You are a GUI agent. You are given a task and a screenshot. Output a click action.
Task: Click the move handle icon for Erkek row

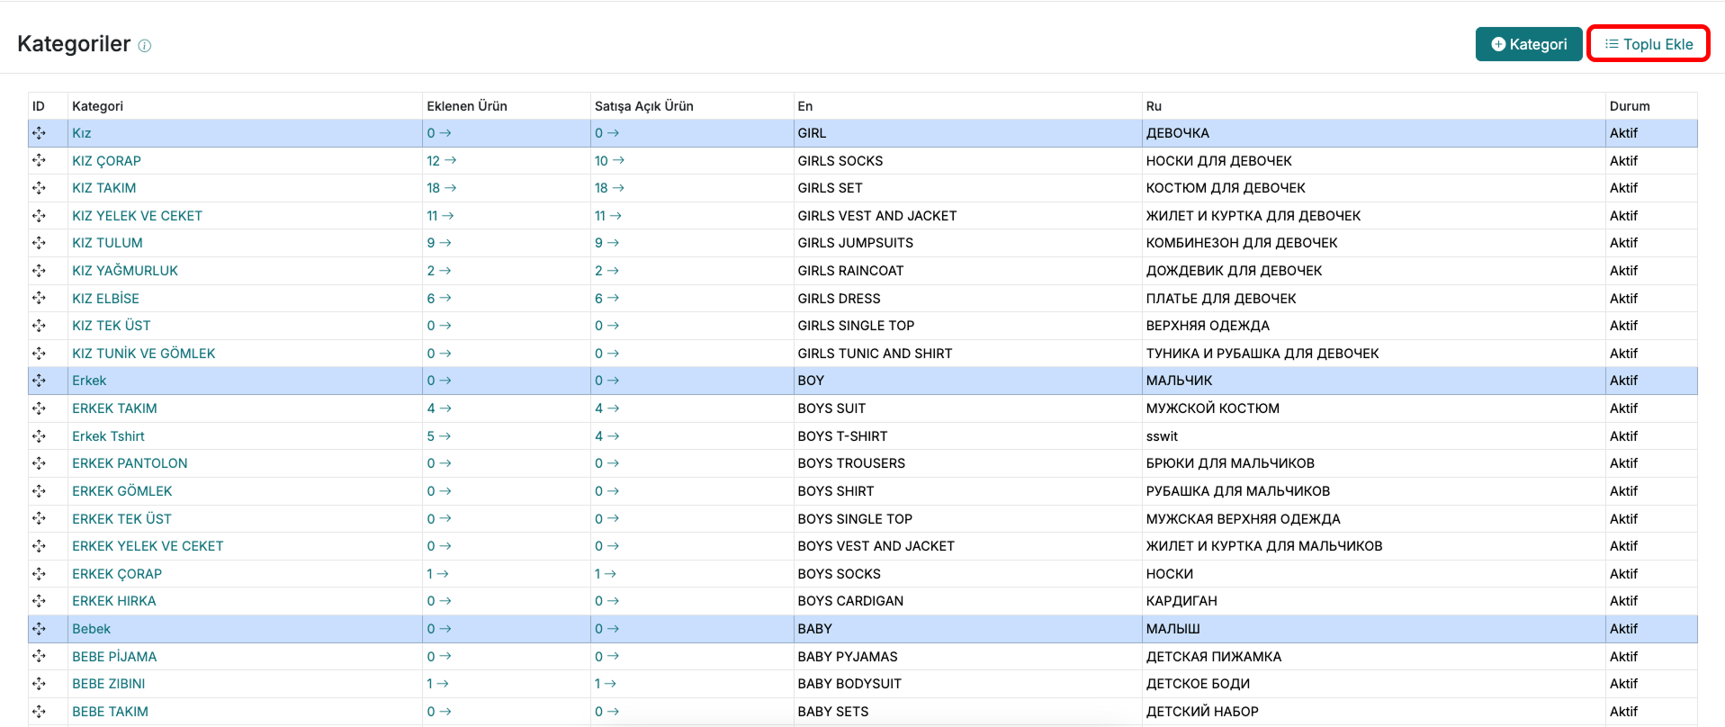pos(39,381)
